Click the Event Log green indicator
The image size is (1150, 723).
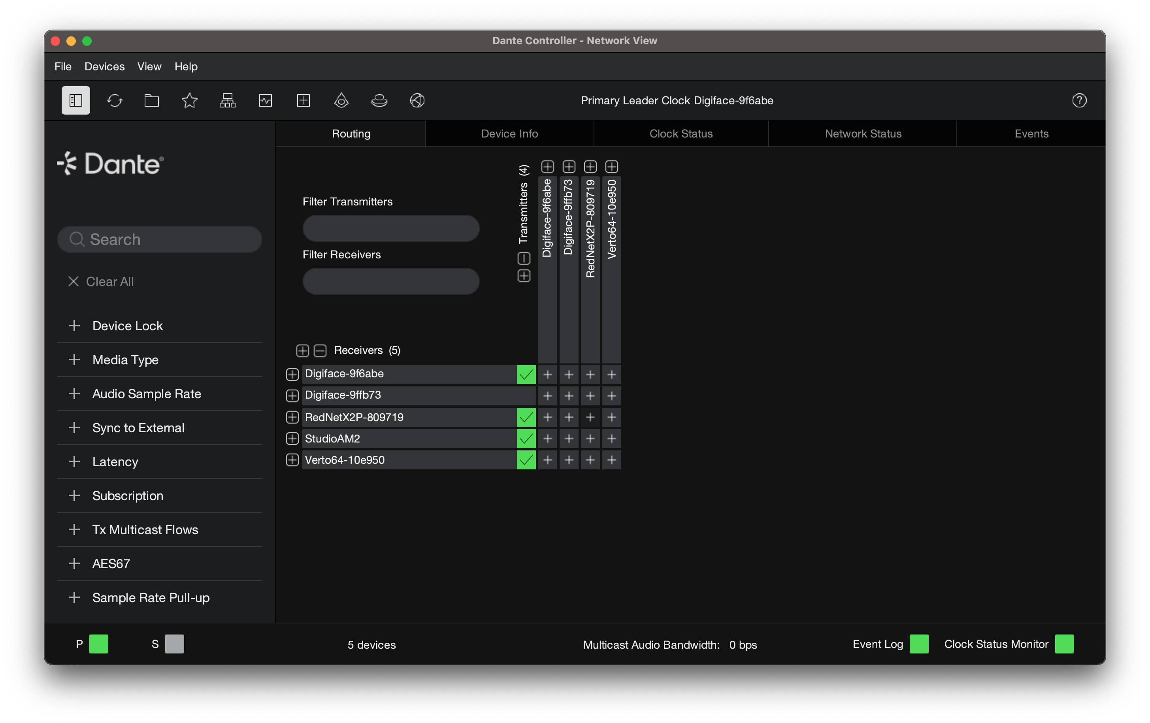click(919, 644)
